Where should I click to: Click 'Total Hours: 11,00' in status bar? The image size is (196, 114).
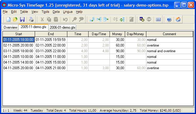point(83,110)
